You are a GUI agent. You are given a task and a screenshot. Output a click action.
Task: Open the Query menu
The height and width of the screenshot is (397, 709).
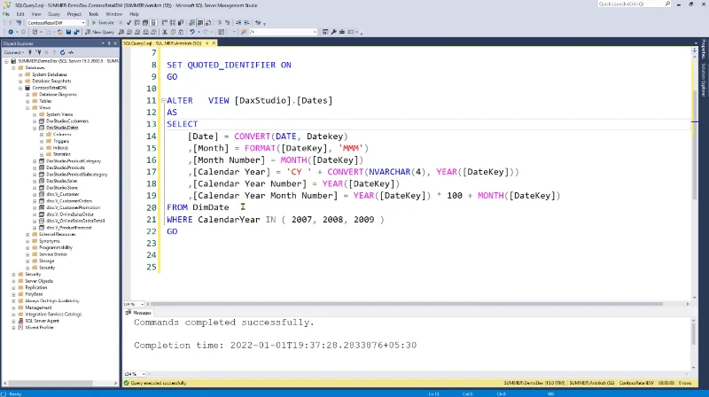(x=54, y=14)
